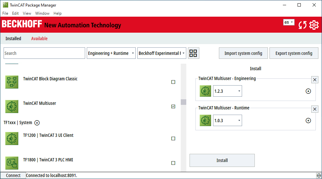The height and width of the screenshot is (179, 322).
Task: Open settings gear icon in header
Action: (314, 25)
